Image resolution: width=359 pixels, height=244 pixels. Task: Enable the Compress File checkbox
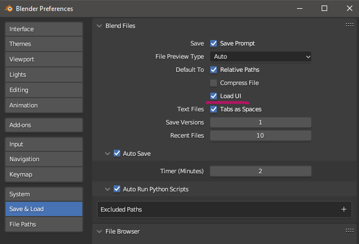[214, 83]
